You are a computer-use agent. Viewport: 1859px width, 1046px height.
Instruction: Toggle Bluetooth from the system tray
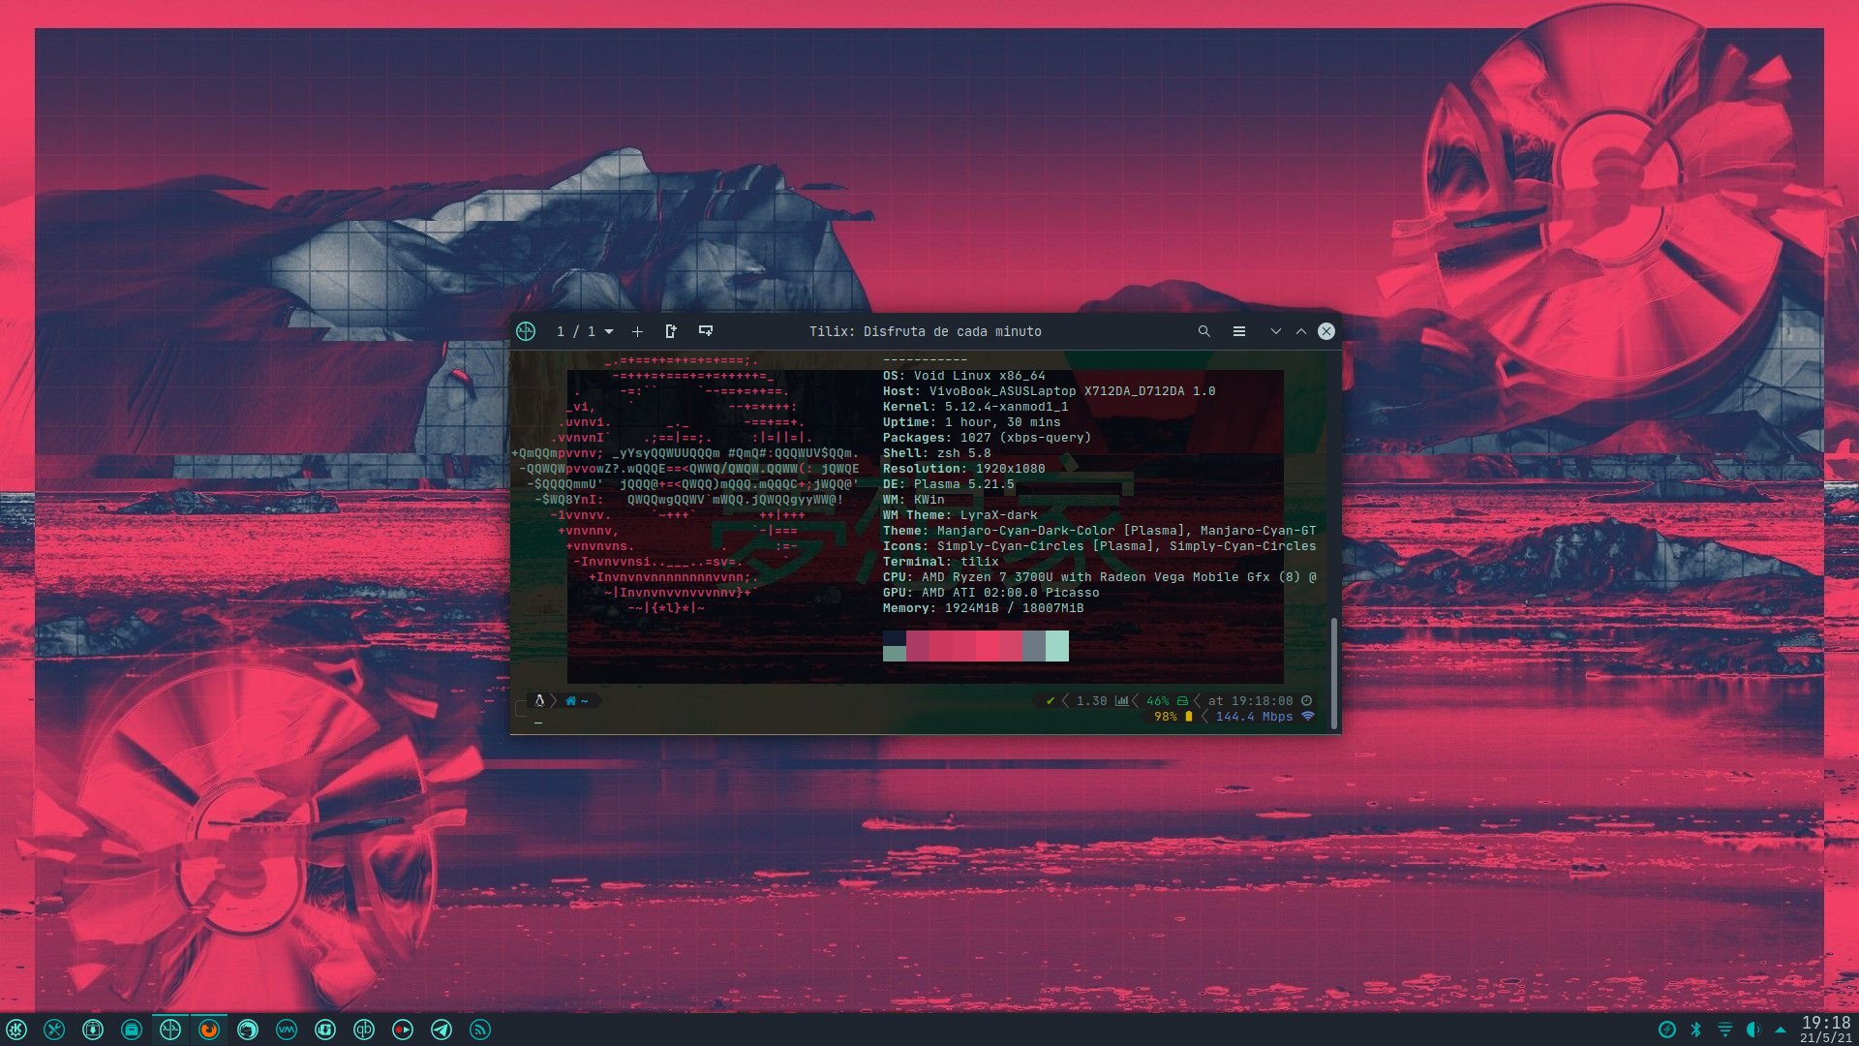coord(1695,1030)
